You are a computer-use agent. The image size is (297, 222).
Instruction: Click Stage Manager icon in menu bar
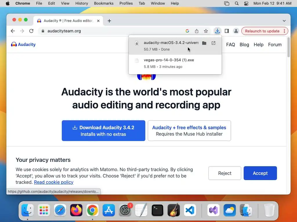point(227,3)
